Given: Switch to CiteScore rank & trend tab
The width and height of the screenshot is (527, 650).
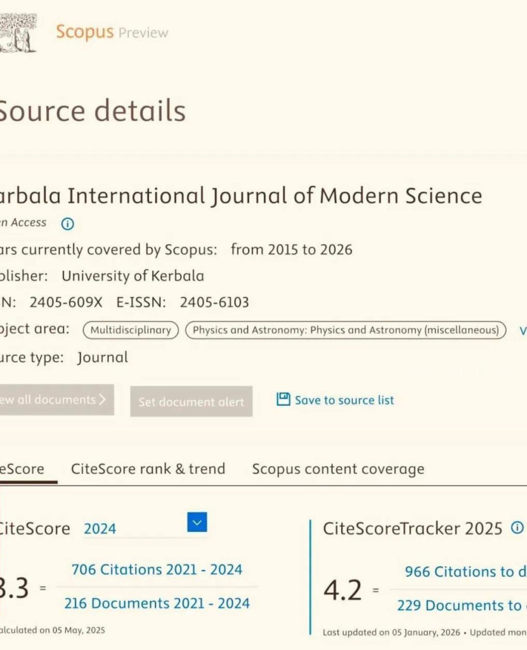Looking at the screenshot, I should [148, 469].
